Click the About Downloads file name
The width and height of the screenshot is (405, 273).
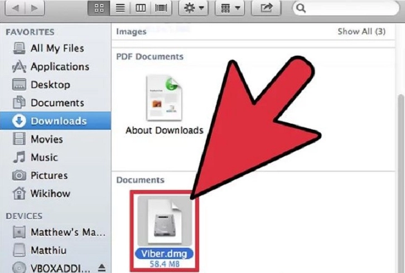(x=165, y=130)
